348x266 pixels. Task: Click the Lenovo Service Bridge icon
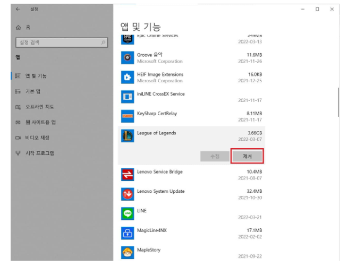(128, 175)
